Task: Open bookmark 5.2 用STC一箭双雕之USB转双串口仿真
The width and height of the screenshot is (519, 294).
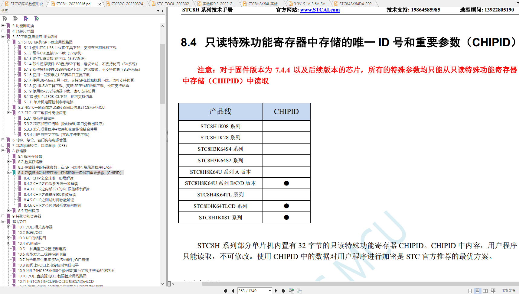Action: (61, 108)
